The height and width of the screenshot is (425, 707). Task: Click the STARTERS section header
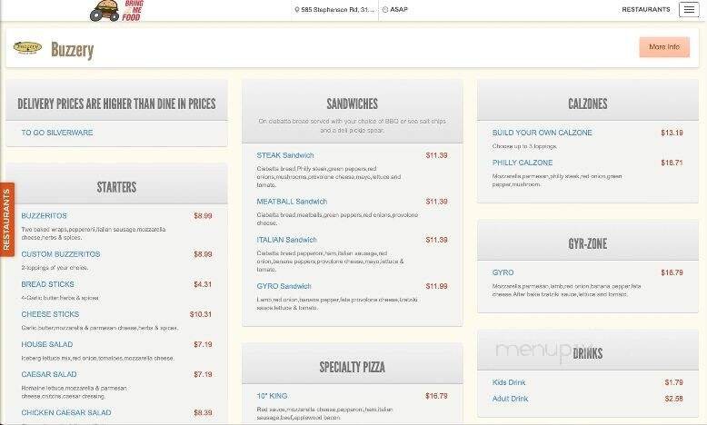117,187
